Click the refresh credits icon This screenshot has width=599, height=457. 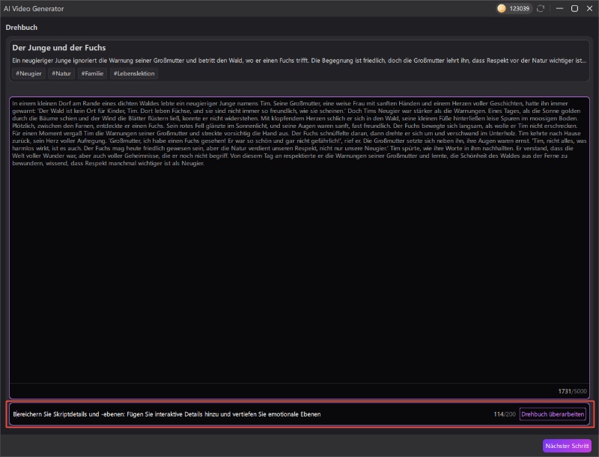click(x=541, y=8)
